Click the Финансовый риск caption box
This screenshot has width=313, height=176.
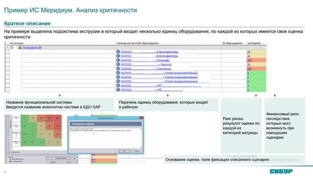pyautogui.click(x=285, y=126)
